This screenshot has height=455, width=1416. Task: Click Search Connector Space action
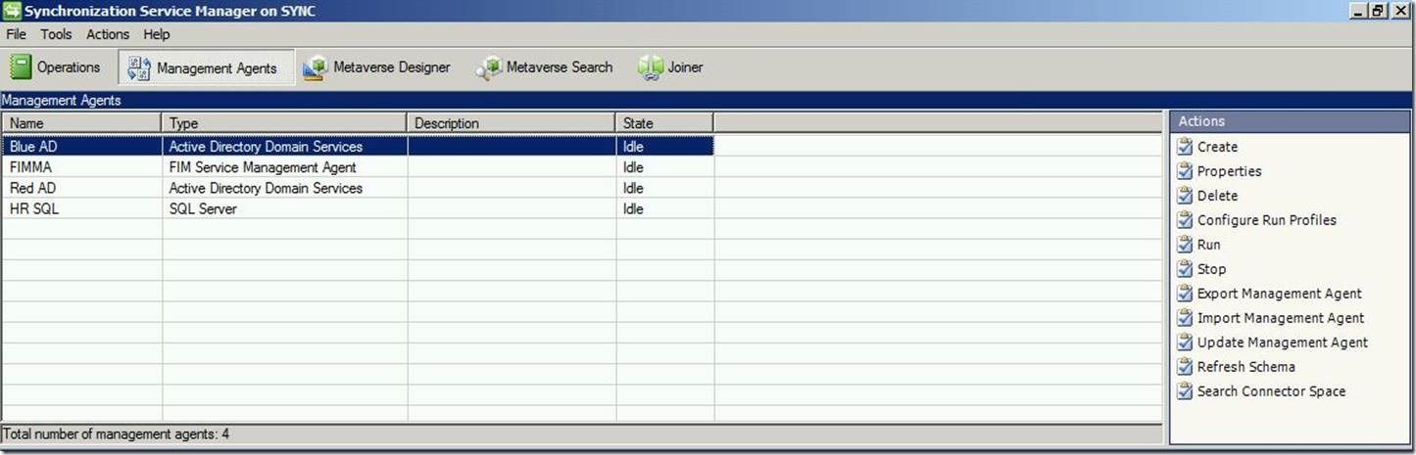(x=1271, y=391)
